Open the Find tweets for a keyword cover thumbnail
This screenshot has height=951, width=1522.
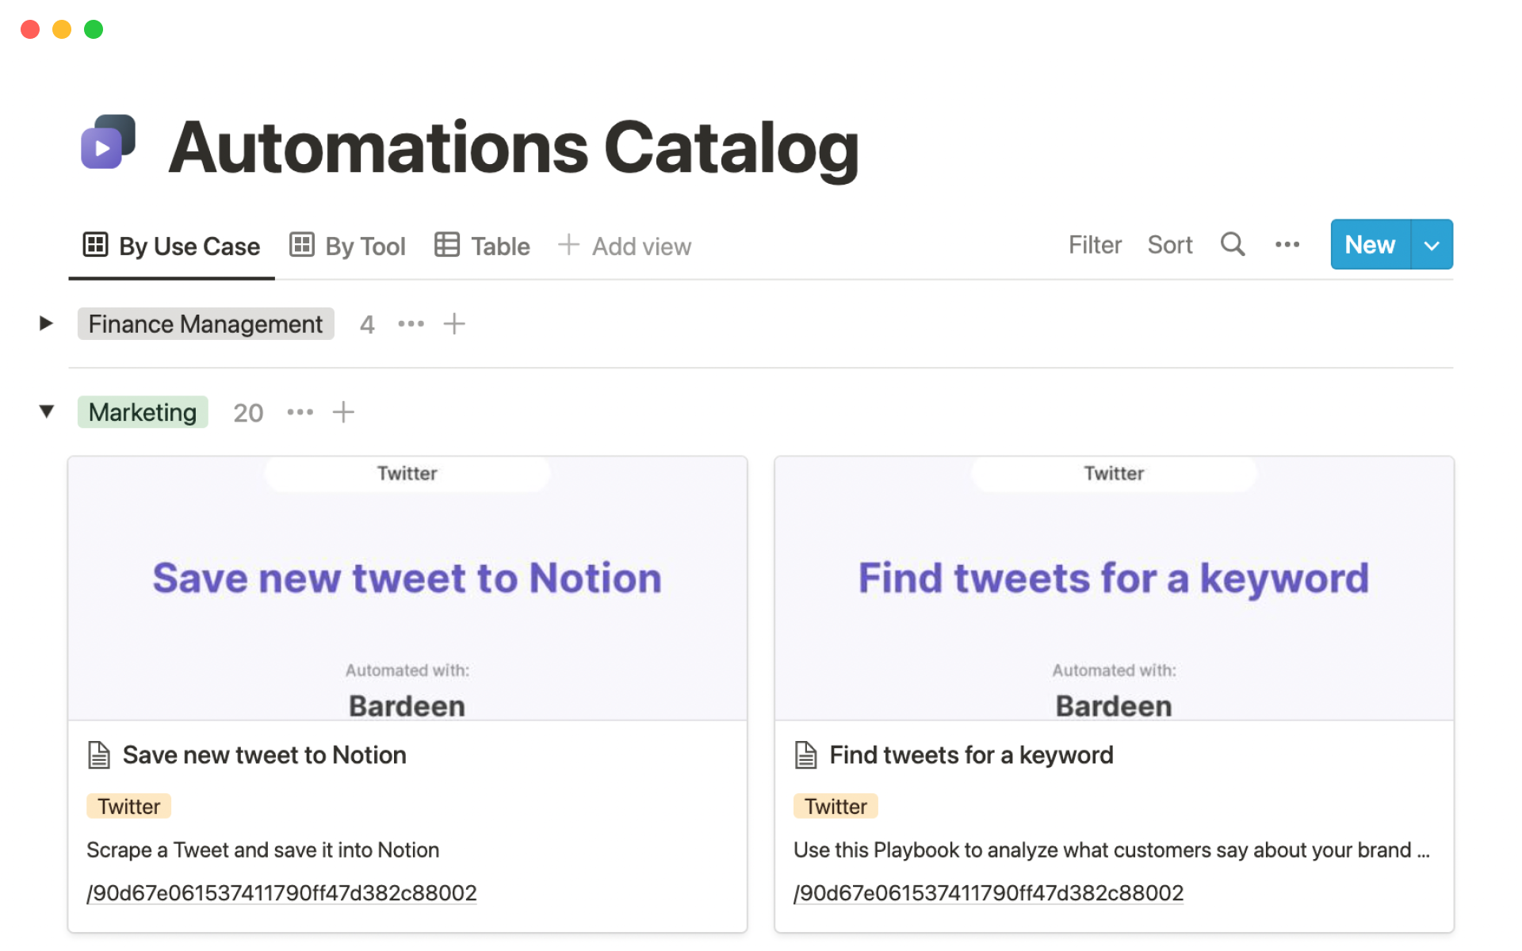(1114, 588)
